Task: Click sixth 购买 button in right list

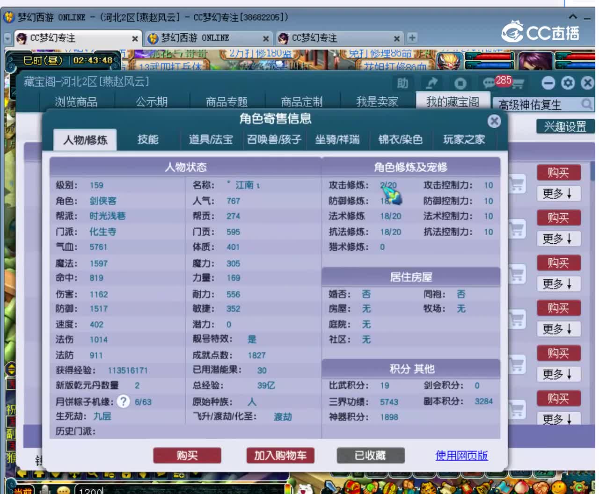Action: (x=559, y=398)
